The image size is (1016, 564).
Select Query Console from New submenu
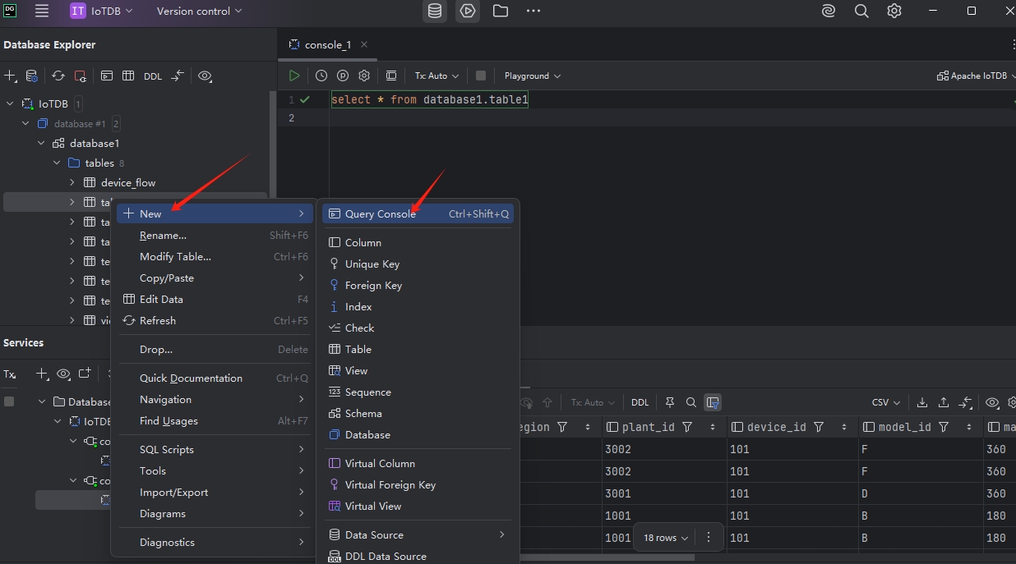pos(380,213)
